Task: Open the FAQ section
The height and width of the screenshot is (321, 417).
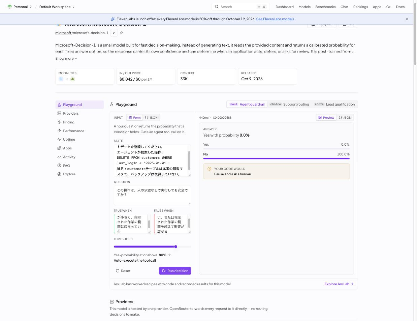Action: tap(79, 166)
